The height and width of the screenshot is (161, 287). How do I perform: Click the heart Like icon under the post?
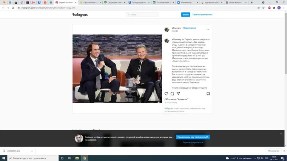(166, 94)
